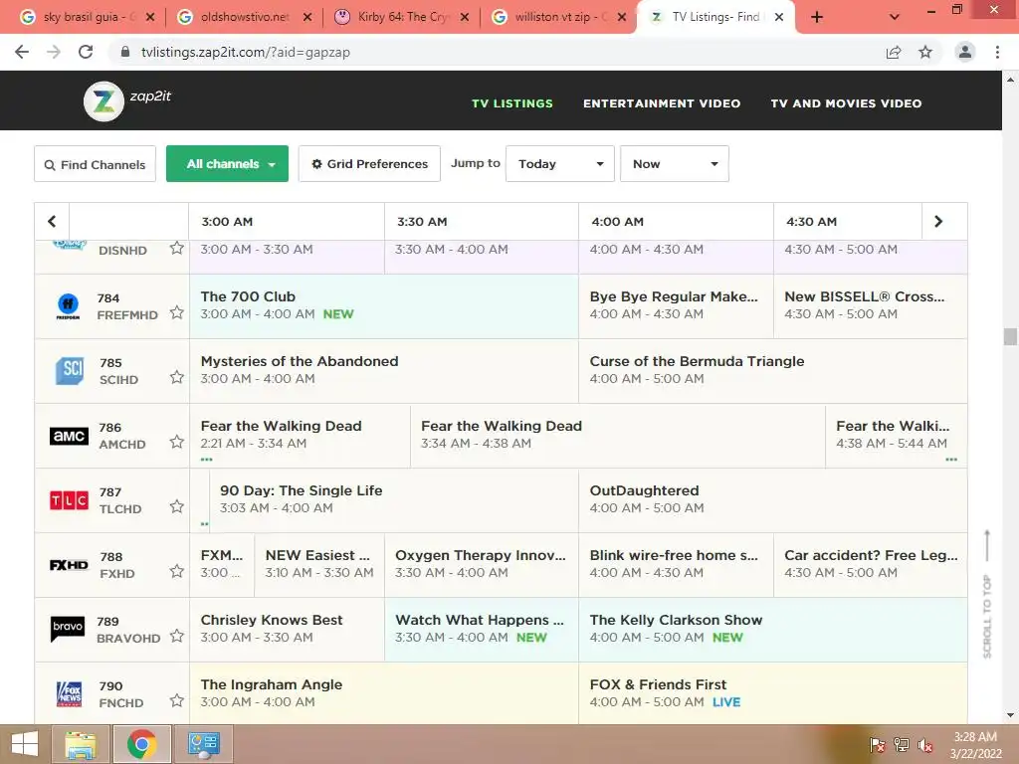
Task: Favorite channel 786 AMCHD with star
Action: point(177,442)
